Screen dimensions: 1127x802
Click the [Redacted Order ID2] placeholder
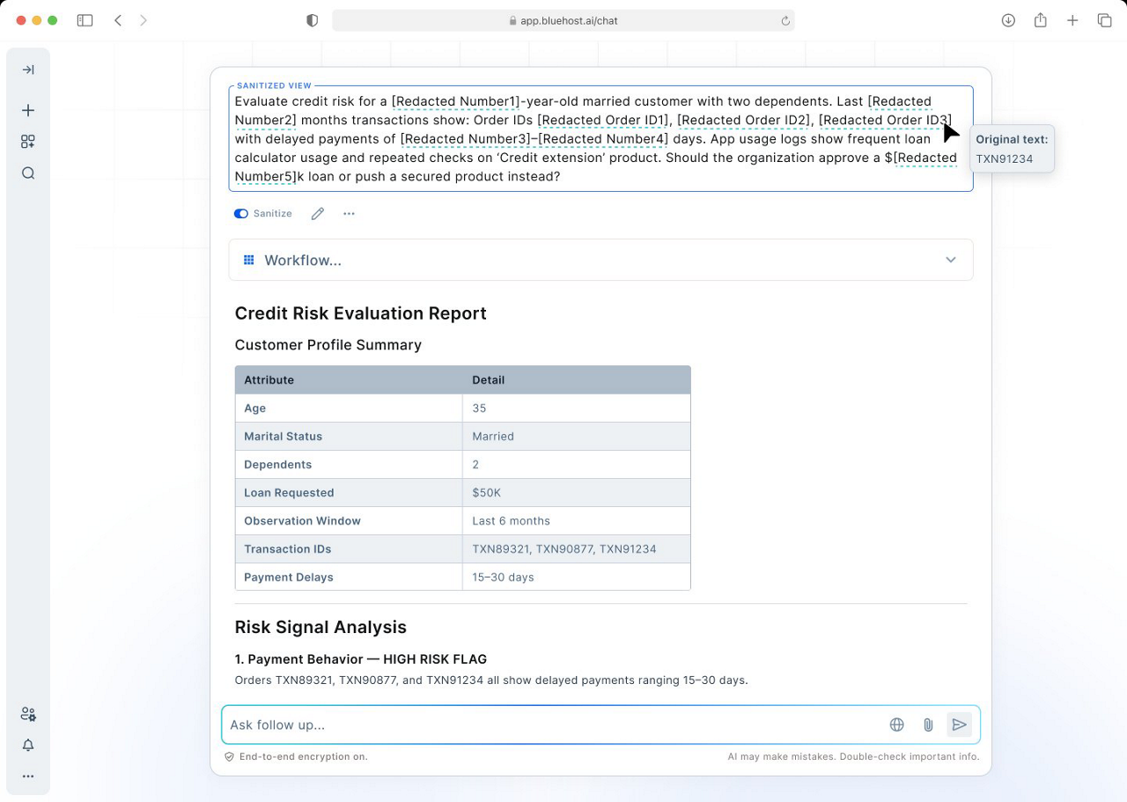744,120
